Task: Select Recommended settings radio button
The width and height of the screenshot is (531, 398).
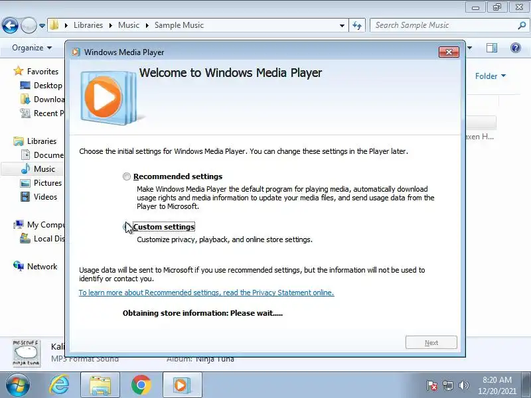Action: tap(127, 176)
